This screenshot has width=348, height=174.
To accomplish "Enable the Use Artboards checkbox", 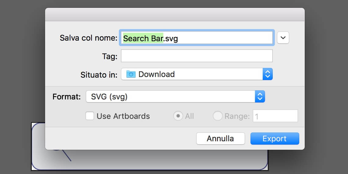I will coord(90,116).
